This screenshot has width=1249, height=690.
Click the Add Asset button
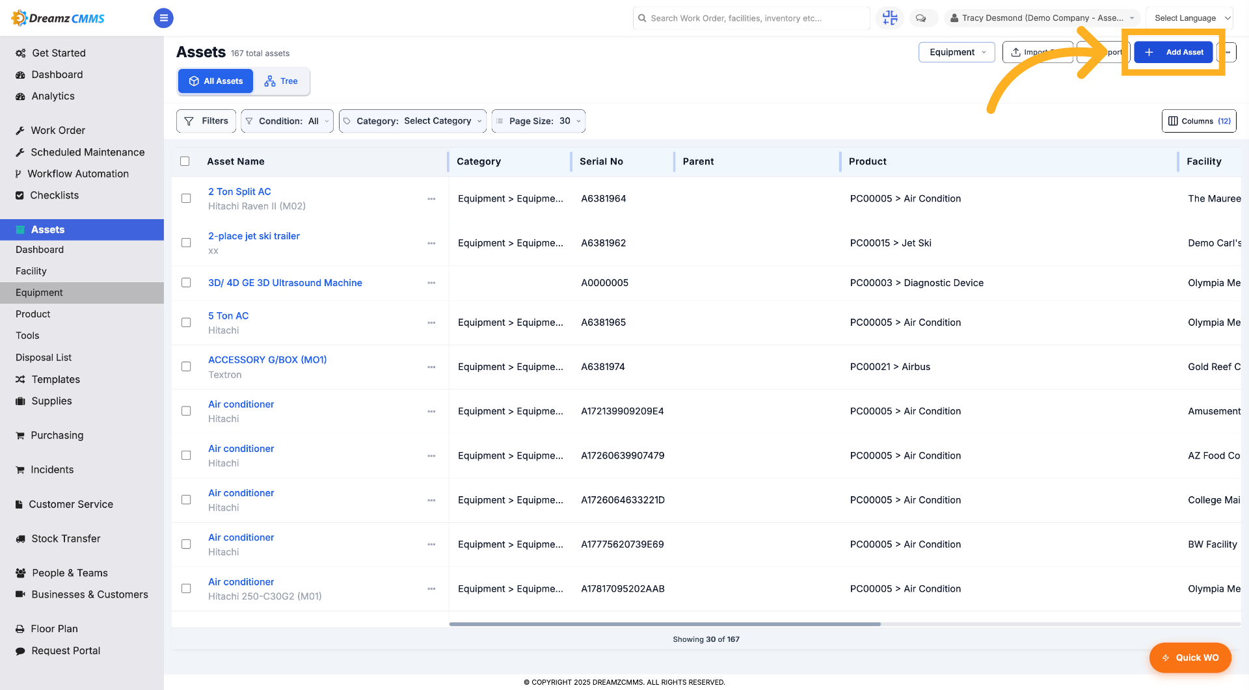pos(1174,52)
